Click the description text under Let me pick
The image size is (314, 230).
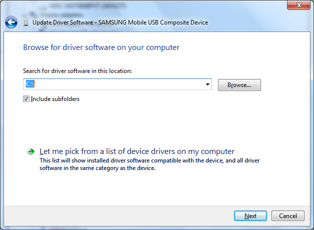pos(149,164)
